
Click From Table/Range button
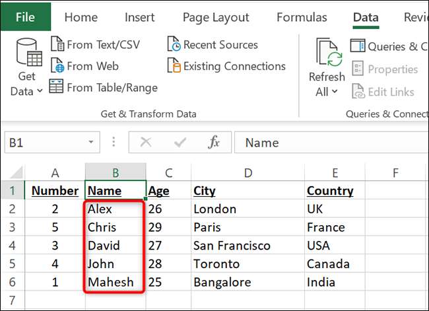[x=103, y=87]
